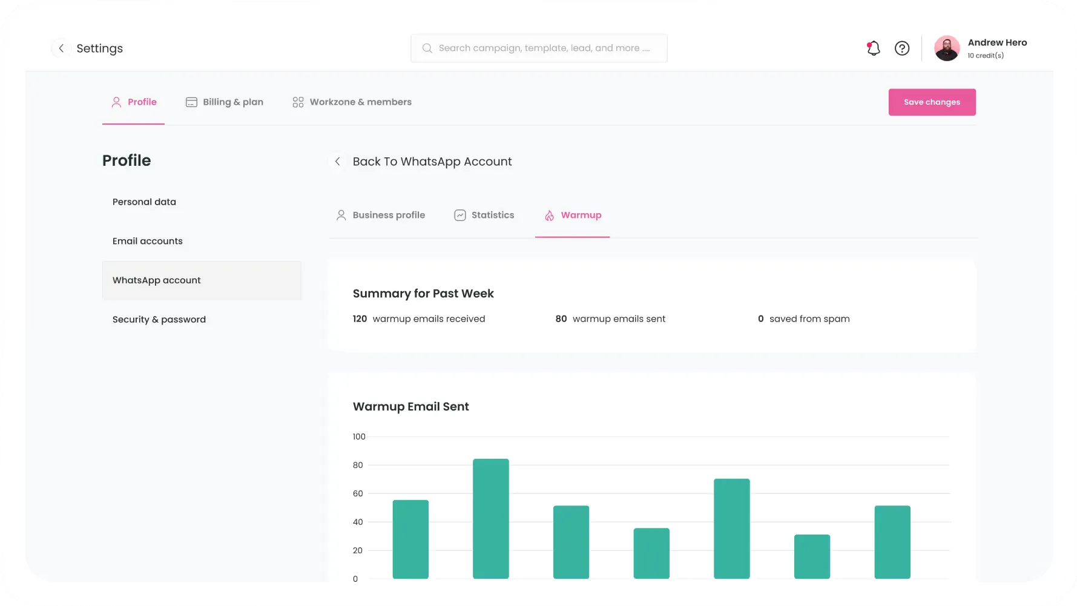Click the Workzone grid icon
The image size is (1077, 606).
298,102
